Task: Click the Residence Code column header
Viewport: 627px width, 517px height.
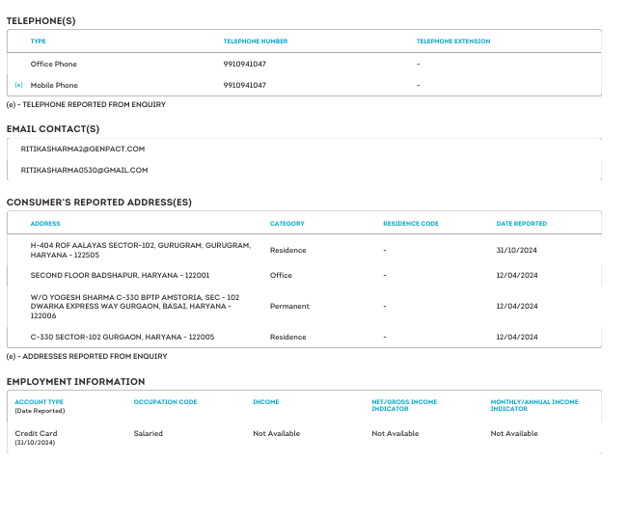Action: 410,224
